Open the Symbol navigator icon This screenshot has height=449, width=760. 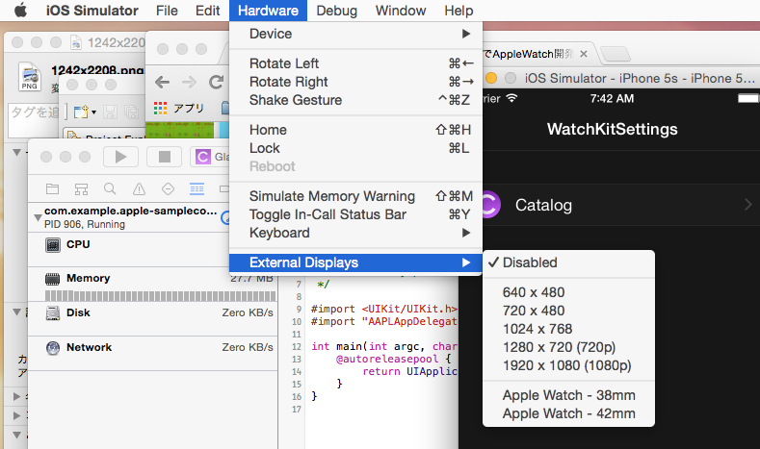pyautogui.click(x=82, y=188)
